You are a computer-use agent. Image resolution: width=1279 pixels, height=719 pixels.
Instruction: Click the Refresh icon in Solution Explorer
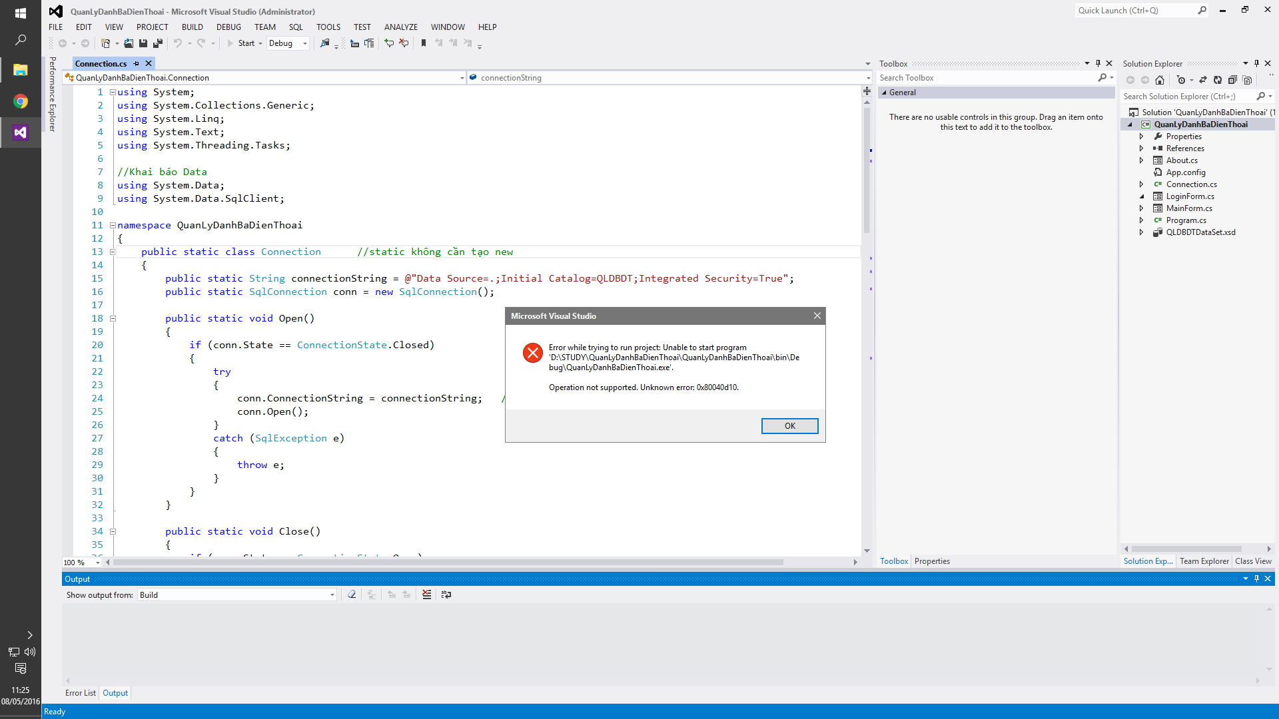click(1218, 80)
